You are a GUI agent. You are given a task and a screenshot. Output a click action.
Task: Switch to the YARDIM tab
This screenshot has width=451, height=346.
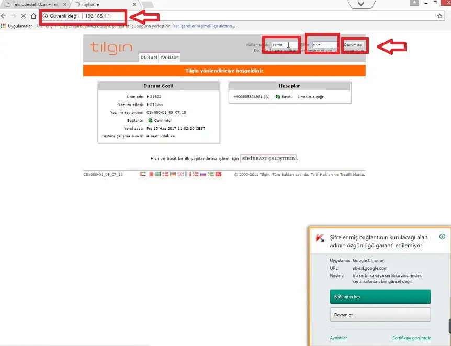168,57
